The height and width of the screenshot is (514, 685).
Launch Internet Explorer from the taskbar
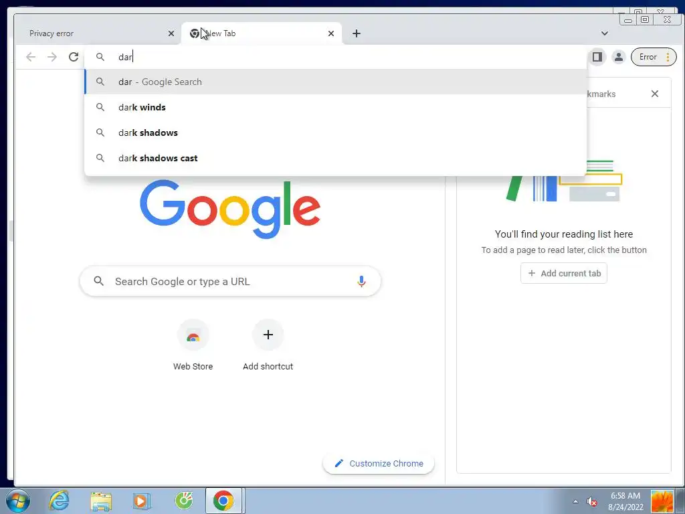click(x=59, y=501)
